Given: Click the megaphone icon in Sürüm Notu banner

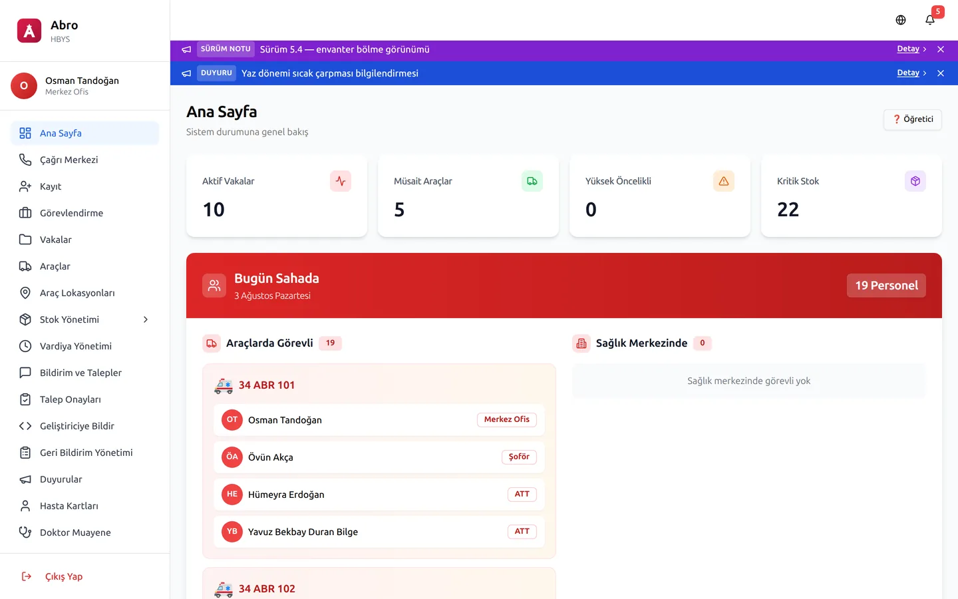Looking at the screenshot, I should click(186, 49).
